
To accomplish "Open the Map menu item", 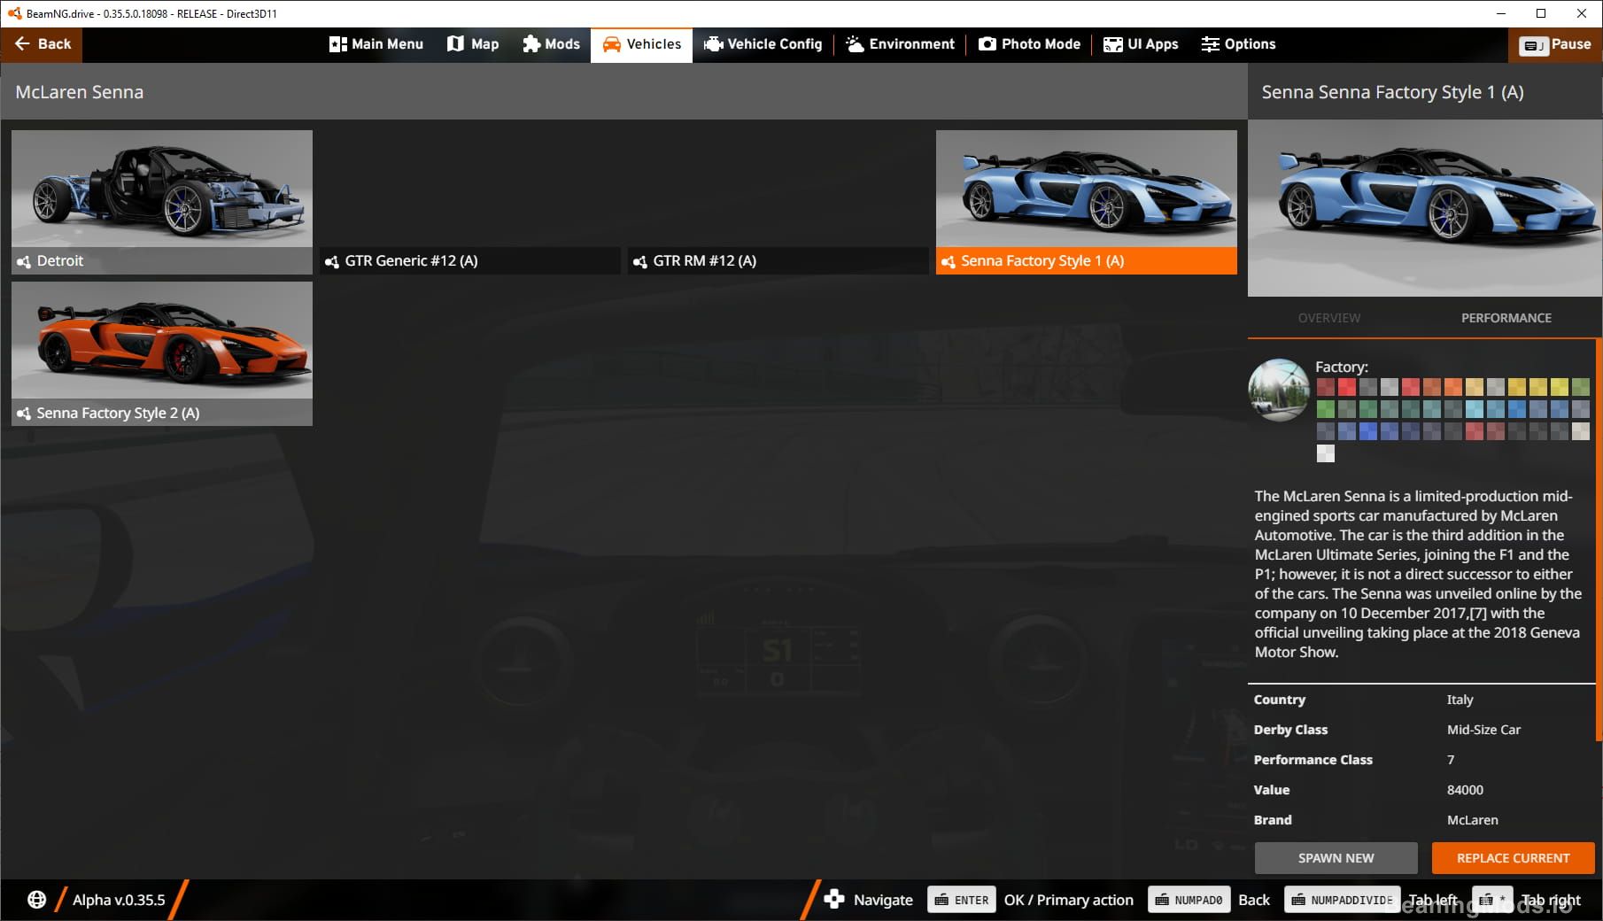I will coord(473,44).
